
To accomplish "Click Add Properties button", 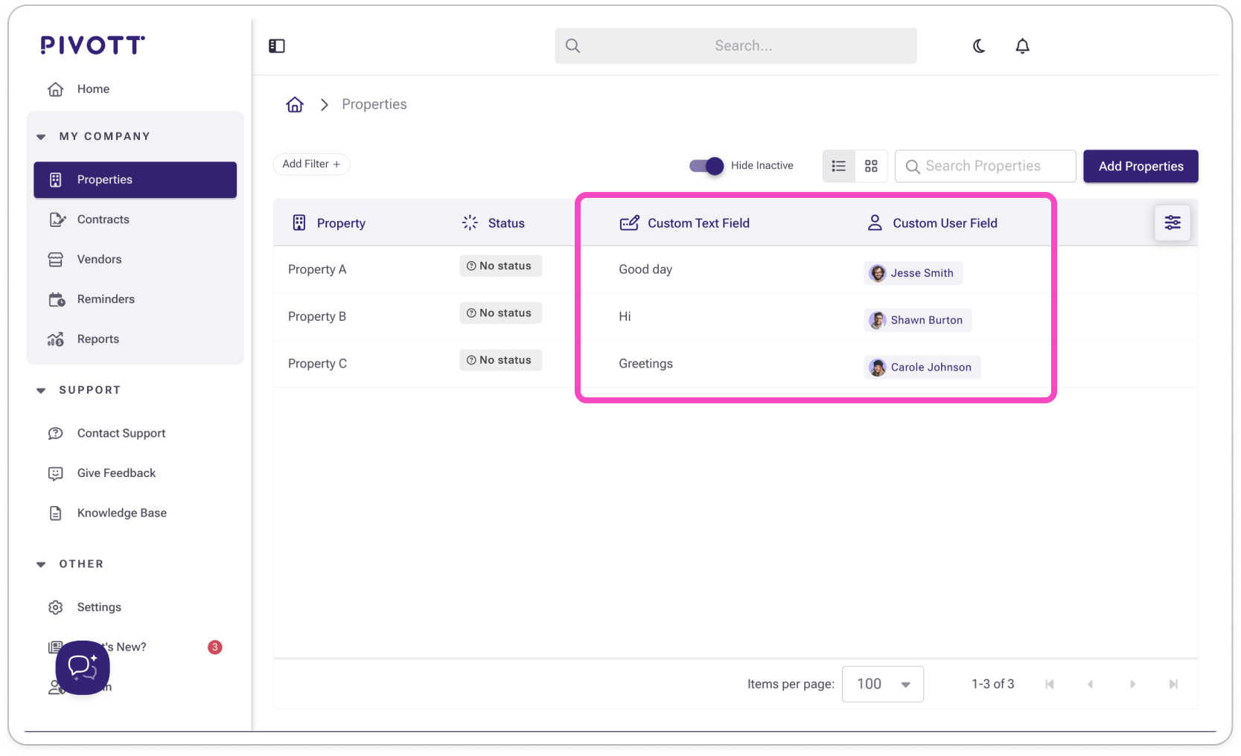I will click(1140, 166).
